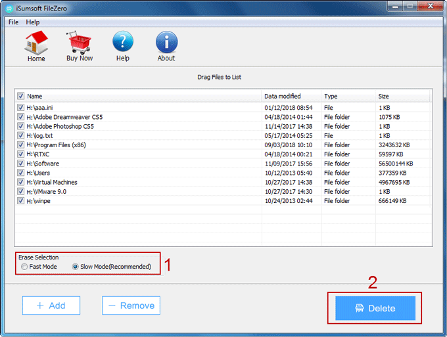Click the 59597 KB size cell
Image resolution: width=447 pixels, height=337 pixels.
point(391,154)
